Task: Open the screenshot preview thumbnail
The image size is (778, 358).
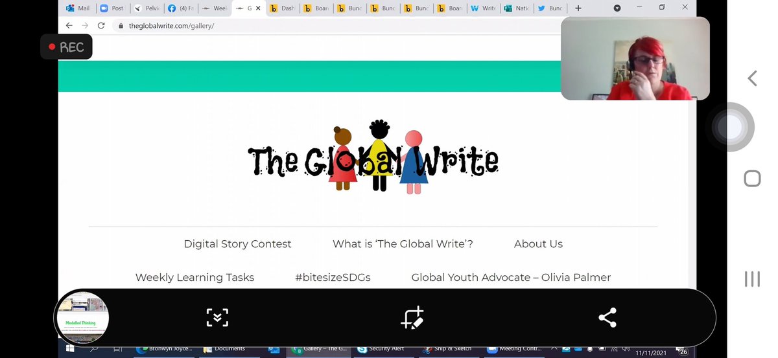Action: (x=83, y=318)
